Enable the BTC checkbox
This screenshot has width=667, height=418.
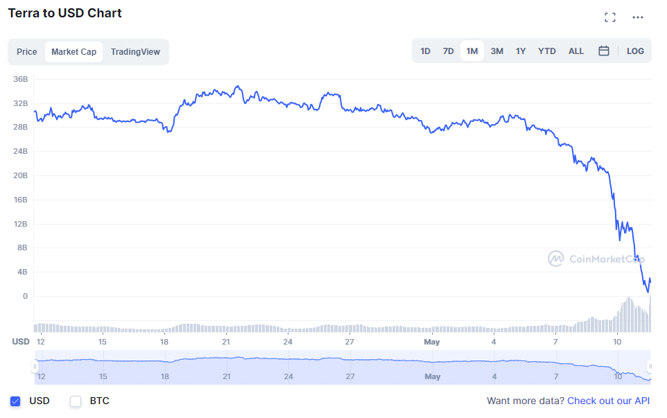point(76,401)
